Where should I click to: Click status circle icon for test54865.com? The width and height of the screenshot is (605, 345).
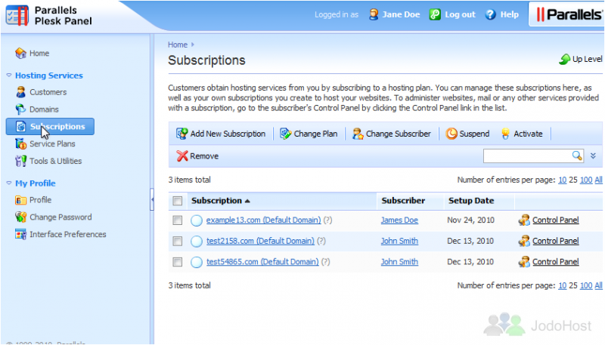tap(197, 262)
